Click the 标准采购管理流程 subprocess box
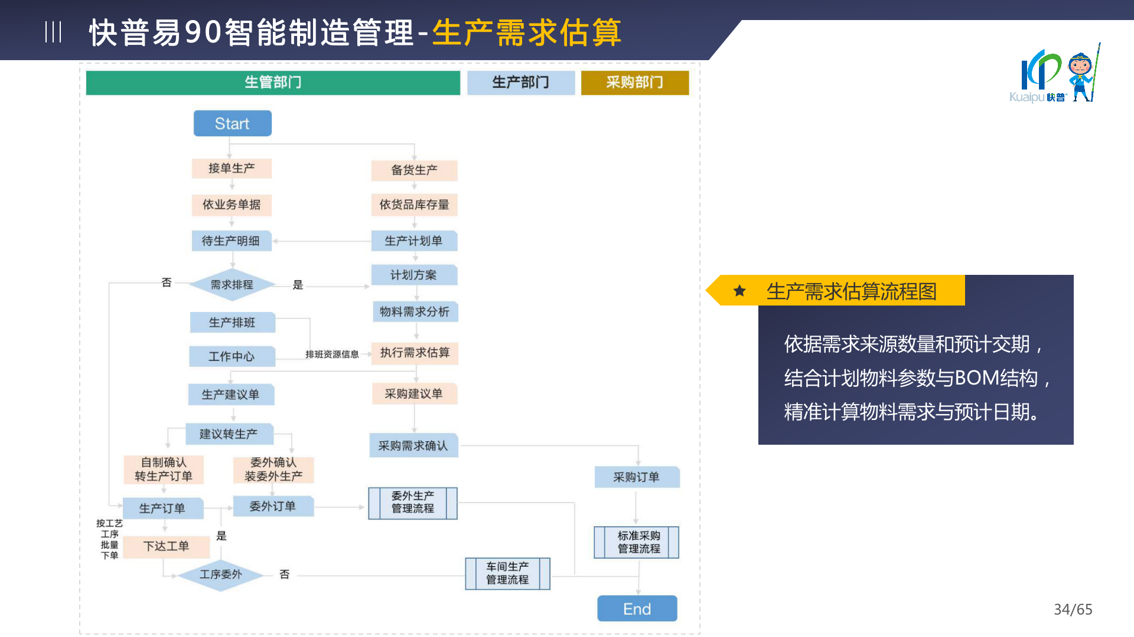This screenshot has height=637, width=1134. tap(637, 542)
